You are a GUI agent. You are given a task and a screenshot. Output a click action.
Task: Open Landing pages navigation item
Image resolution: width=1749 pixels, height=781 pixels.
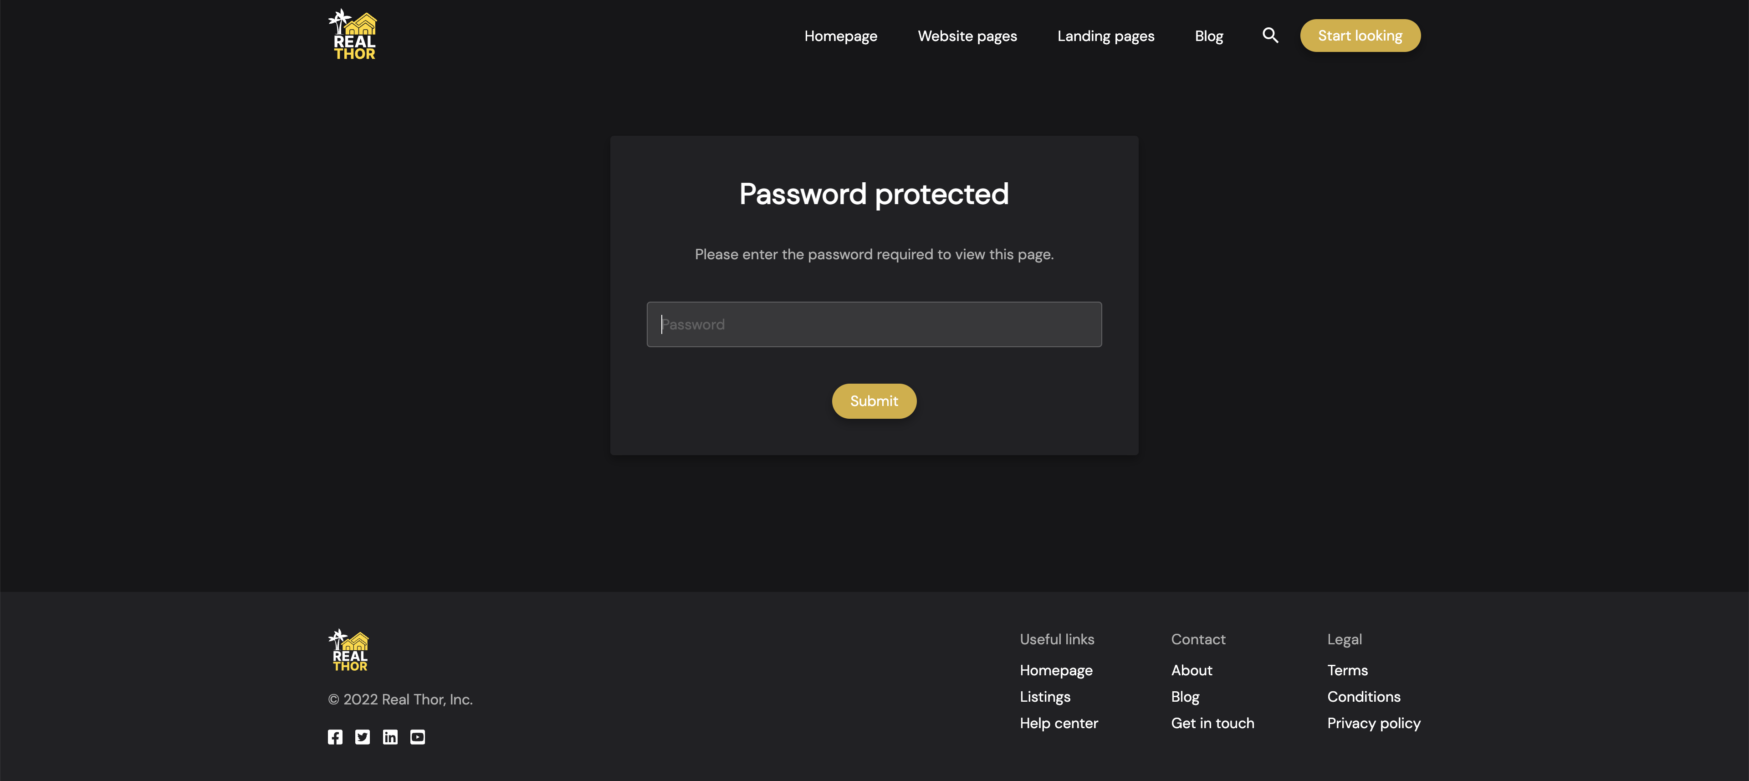click(1105, 36)
